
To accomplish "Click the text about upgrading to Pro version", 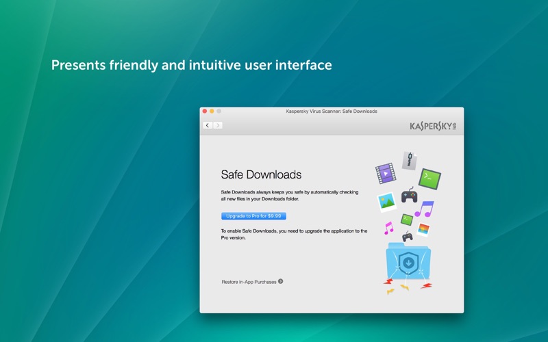I will [x=294, y=234].
